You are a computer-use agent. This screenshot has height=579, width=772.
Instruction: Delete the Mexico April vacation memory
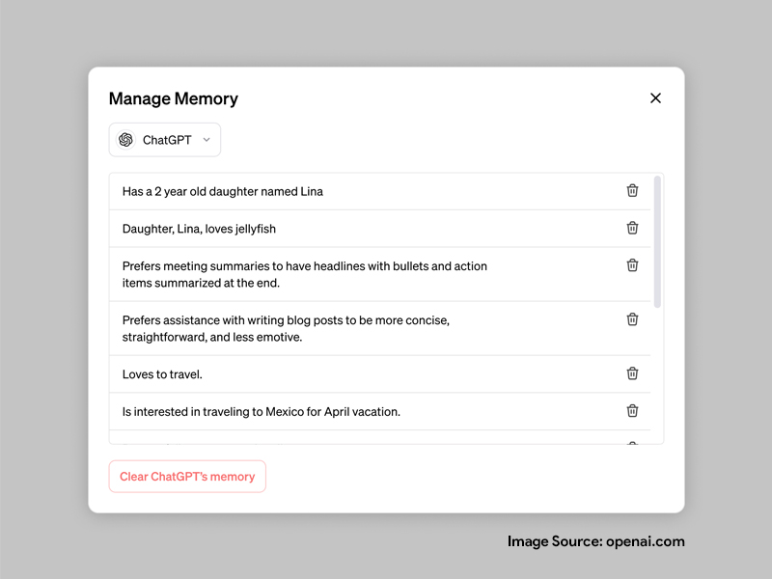tap(632, 411)
